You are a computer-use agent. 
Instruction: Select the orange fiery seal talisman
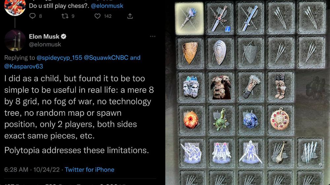click(x=191, y=120)
